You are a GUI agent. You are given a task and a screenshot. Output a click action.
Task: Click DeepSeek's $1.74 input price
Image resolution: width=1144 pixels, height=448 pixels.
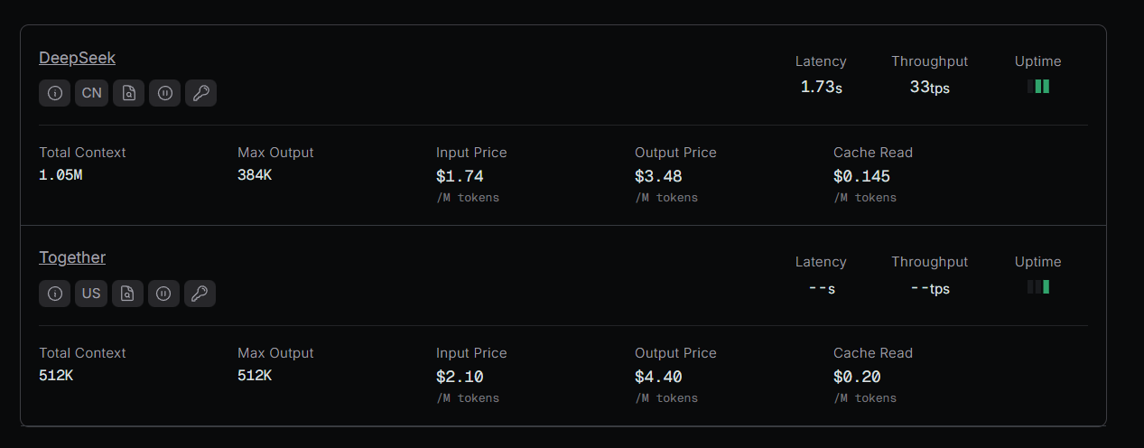(x=460, y=176)
